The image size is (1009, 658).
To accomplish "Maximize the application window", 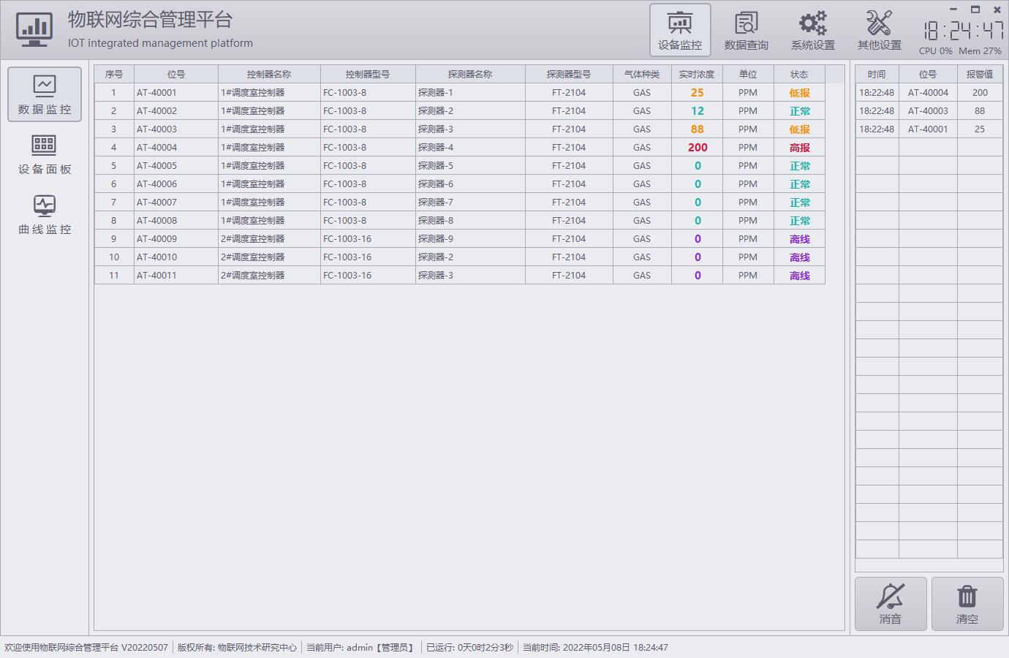I will 975,10.
